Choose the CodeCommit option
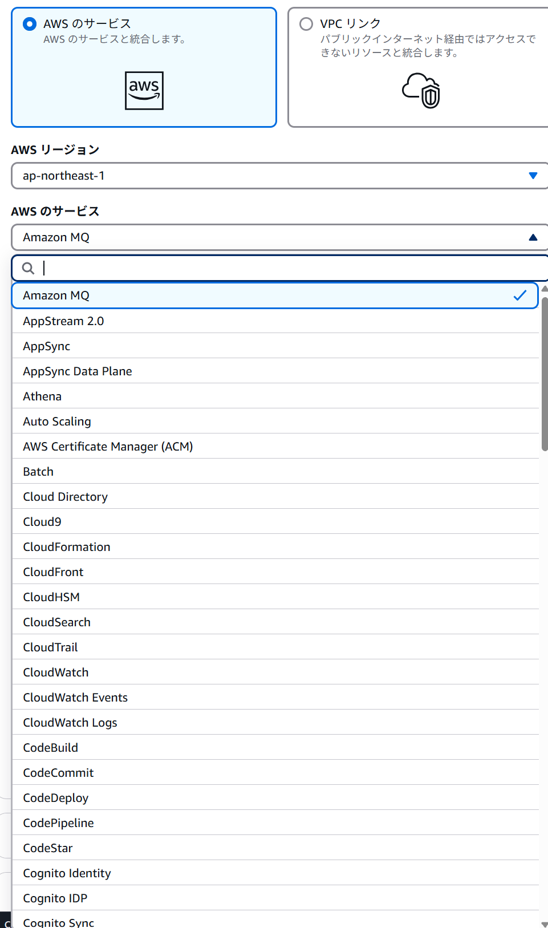Viewport: 548px width, 928px height. (x=275, y=773)
